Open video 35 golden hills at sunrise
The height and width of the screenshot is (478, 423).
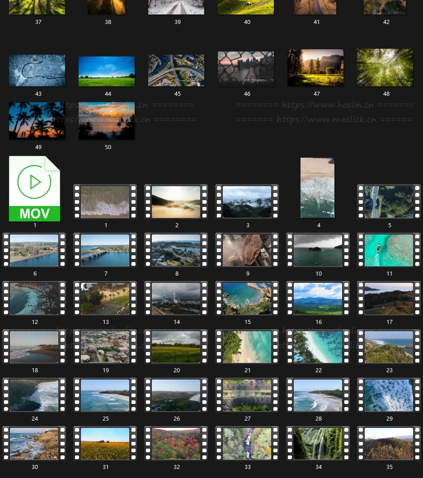click(389, 443)
